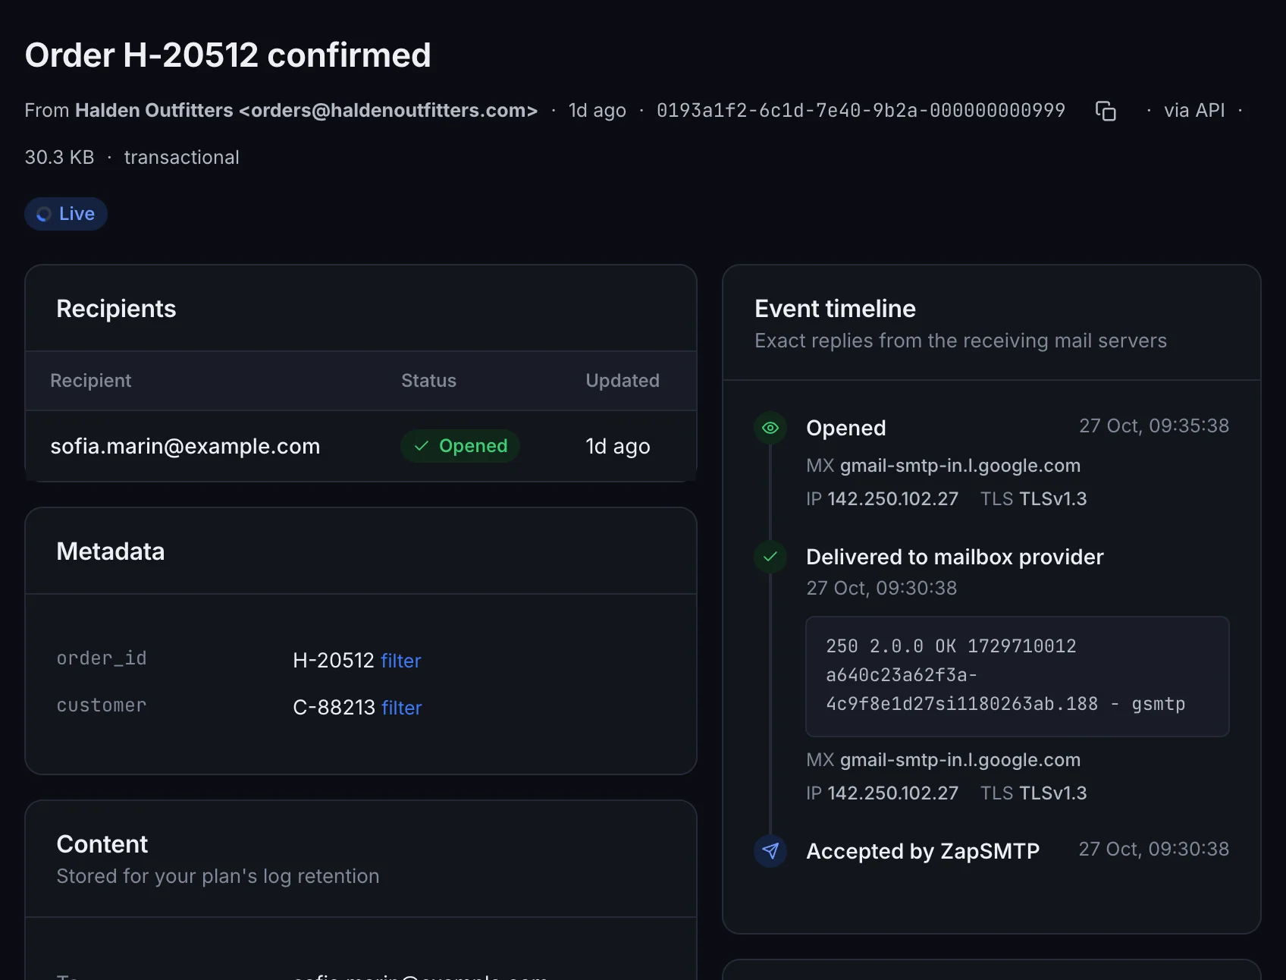Click the C-88213 metadata value
The image size is (1286, 980).
click(x=334, y=708)
